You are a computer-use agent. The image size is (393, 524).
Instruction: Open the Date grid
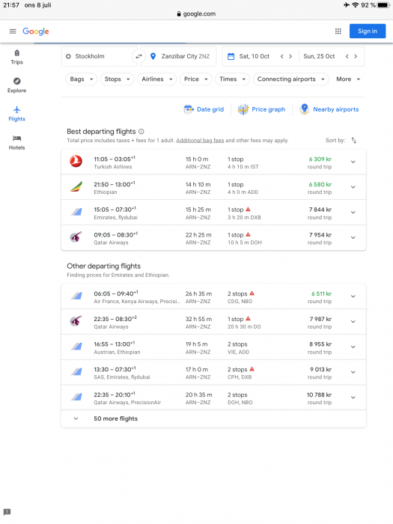pyautogui.click(x=204, y=109)
